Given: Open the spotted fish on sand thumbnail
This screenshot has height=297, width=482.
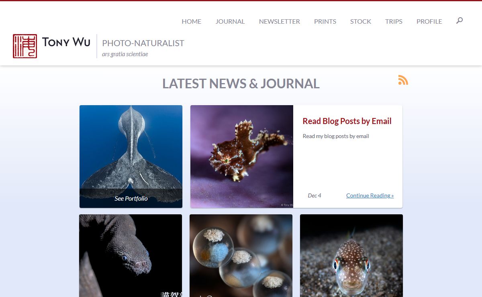Looking at the screenshot, I should [x=351, y=256].
